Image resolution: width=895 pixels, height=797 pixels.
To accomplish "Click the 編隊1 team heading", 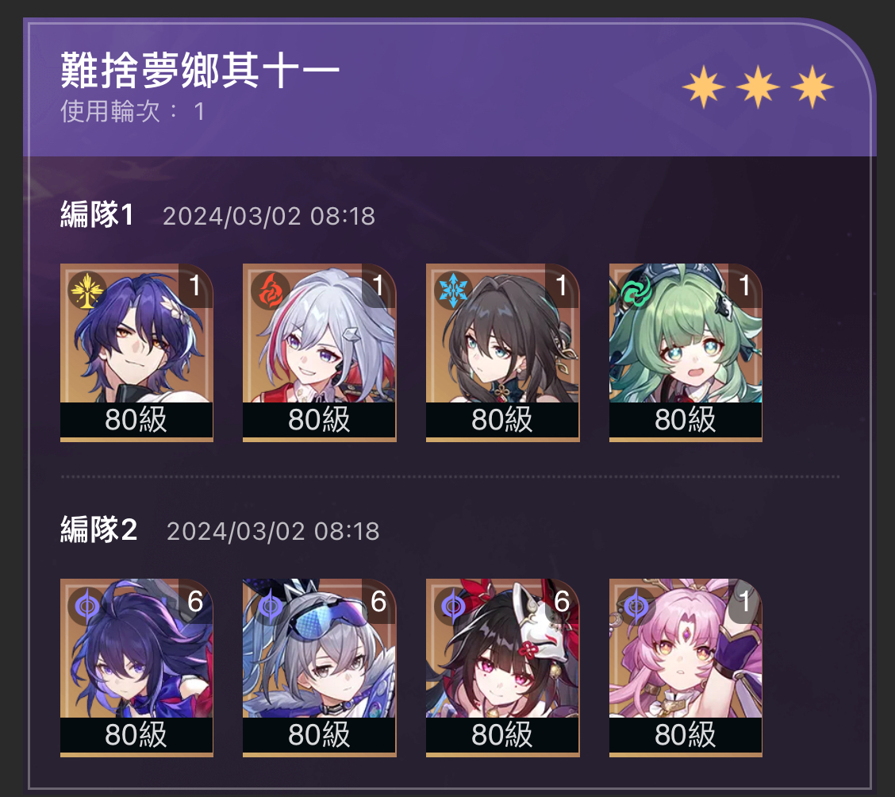I will coord(97,215).
